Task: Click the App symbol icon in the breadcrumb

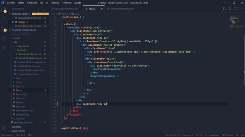Action: tap(73, 14)
